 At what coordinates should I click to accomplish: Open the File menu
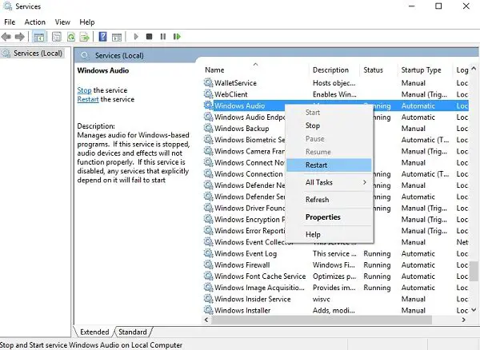tap(10, 22)
